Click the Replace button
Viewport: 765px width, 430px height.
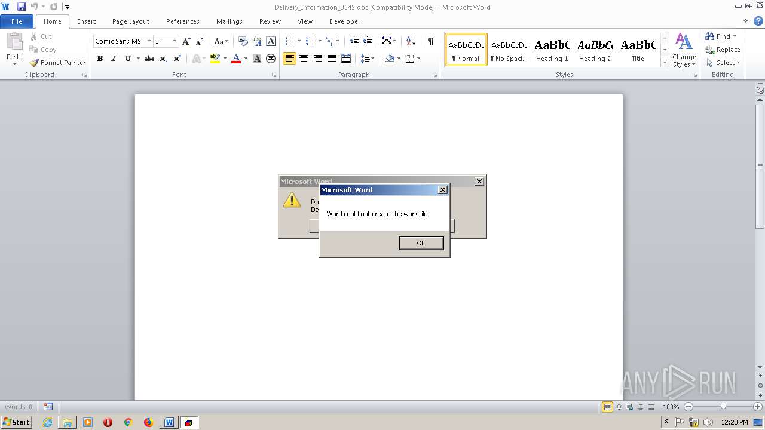point(723,50)
